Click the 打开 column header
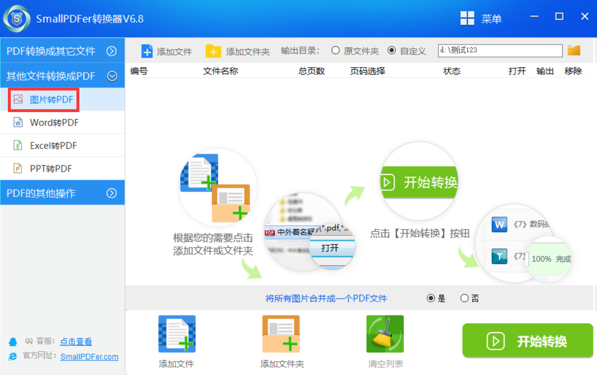The height and width of the screenshot is (375, 597). [x=517, y=71]
